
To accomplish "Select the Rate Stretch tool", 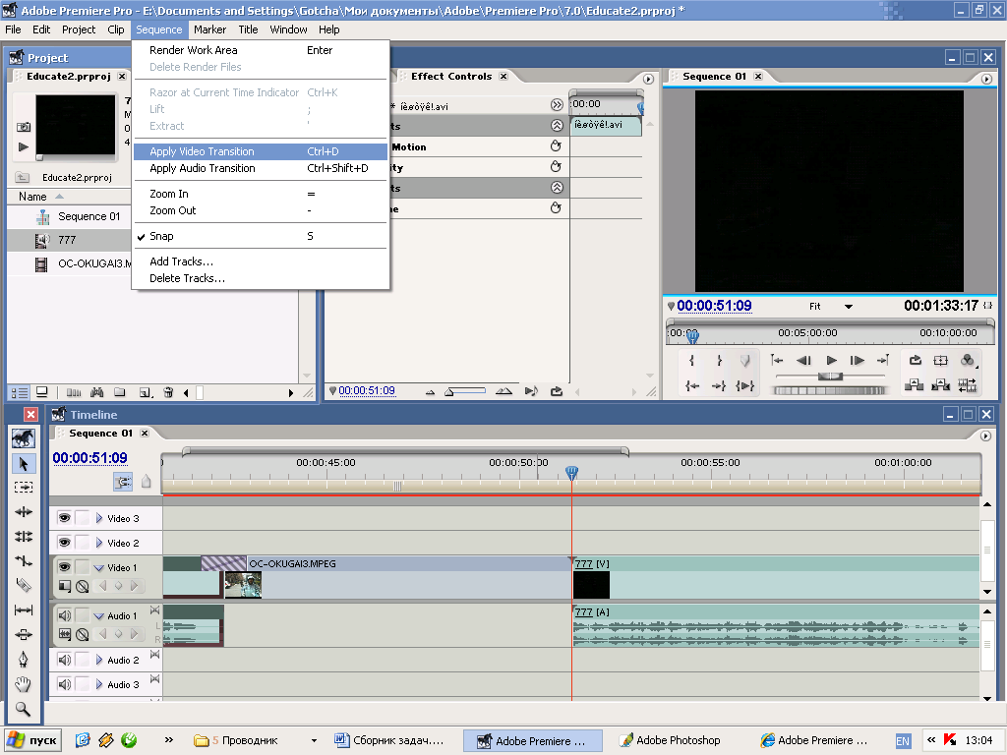I will pyautogui.click(x=24, y=560).
